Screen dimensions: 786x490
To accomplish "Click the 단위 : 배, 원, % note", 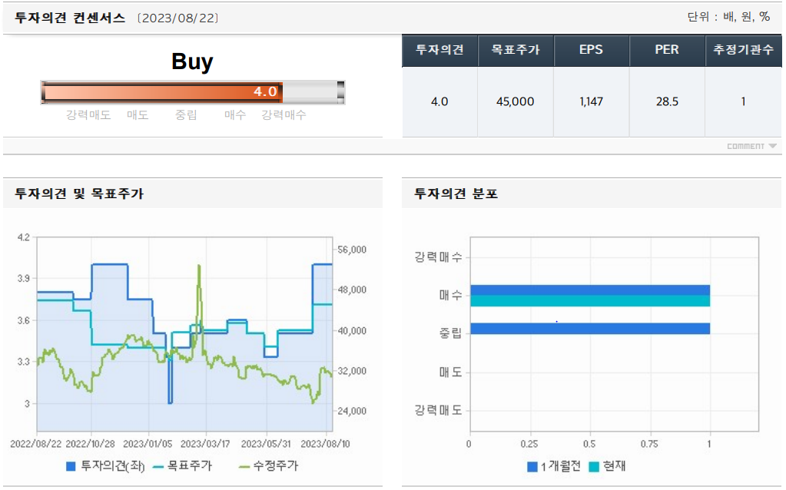I will [728, 17].
